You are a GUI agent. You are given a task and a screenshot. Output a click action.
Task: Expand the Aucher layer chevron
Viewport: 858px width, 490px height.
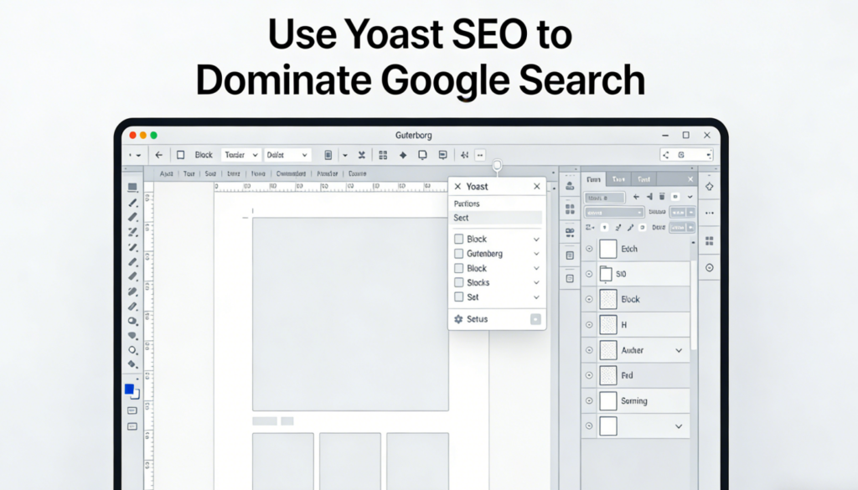click(679, 350)
